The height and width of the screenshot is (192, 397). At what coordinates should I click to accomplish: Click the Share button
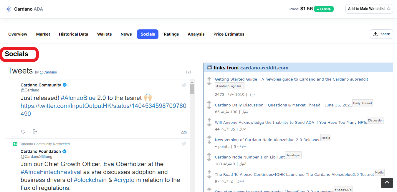click(x=381, y=34)
